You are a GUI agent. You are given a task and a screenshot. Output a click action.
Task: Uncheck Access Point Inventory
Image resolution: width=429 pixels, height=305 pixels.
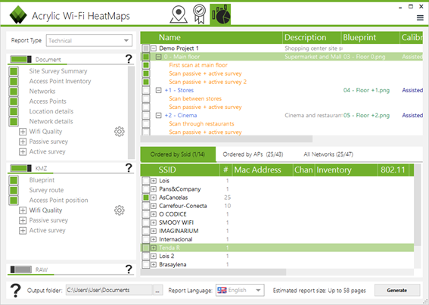(14, 81)
